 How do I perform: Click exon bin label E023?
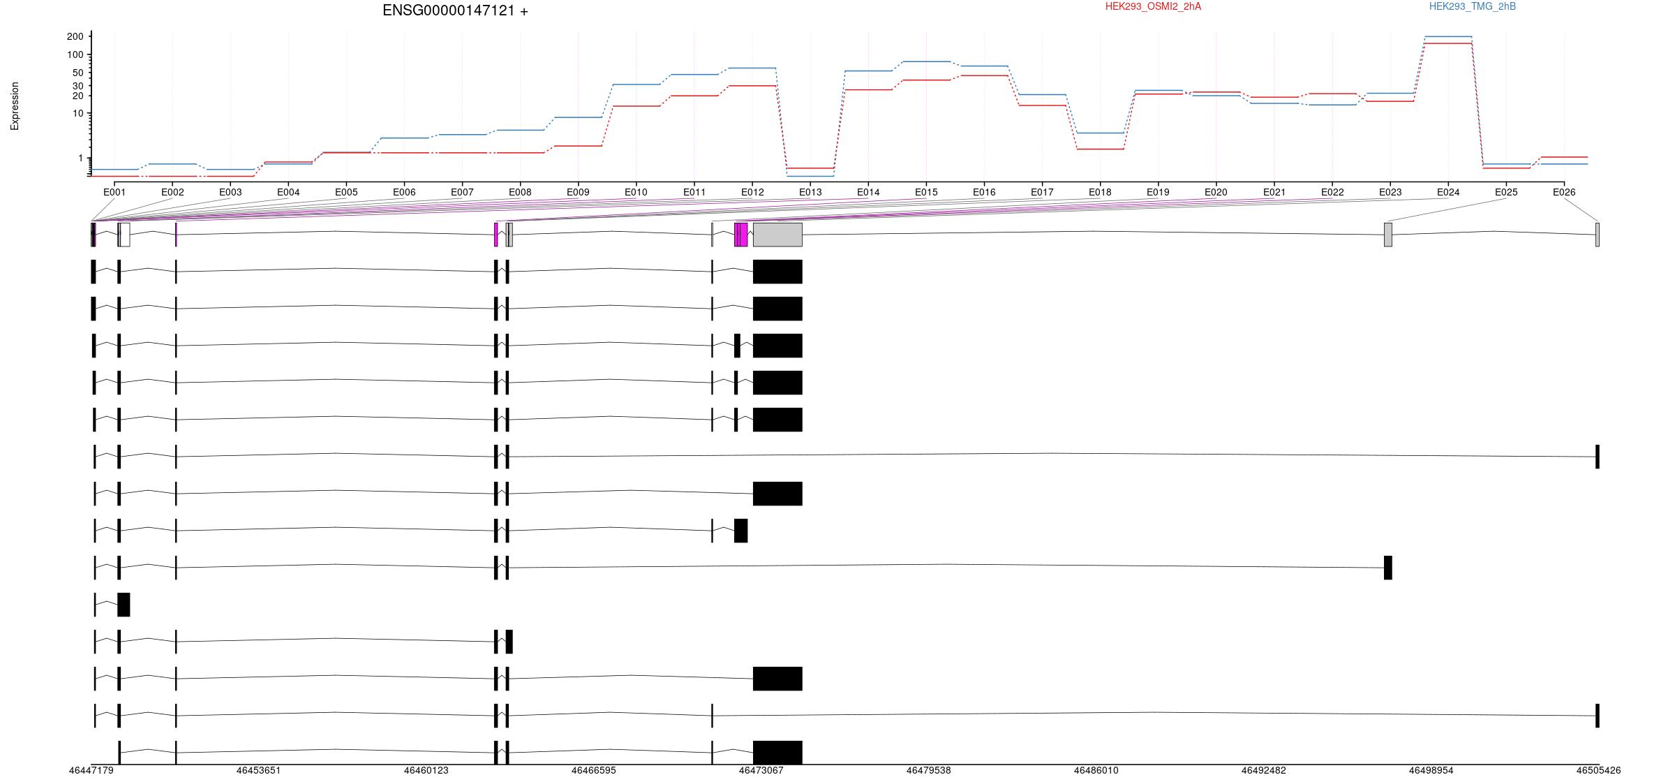(1390, 192)
